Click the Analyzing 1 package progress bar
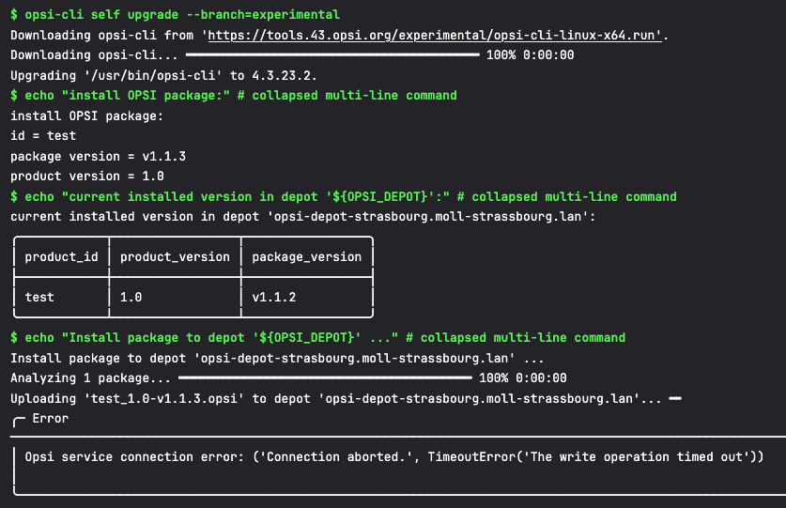786x508 pixels. click(x=325, y=377)
